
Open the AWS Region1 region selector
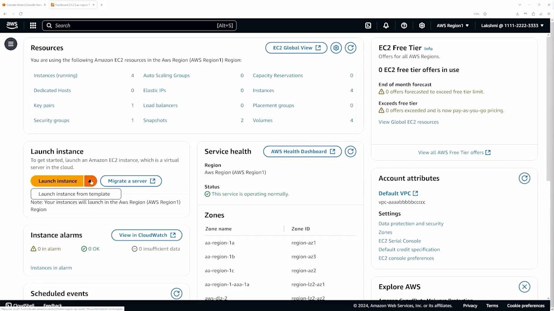[x=452, y=25]
